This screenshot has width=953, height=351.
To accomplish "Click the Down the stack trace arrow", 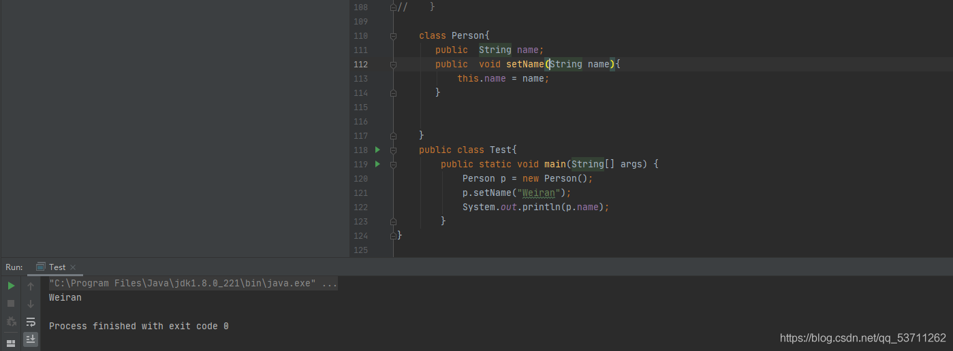I will 31,303.
